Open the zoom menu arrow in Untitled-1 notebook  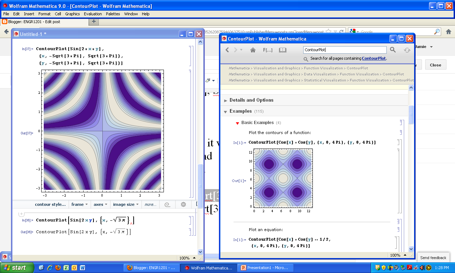[194, 258]
